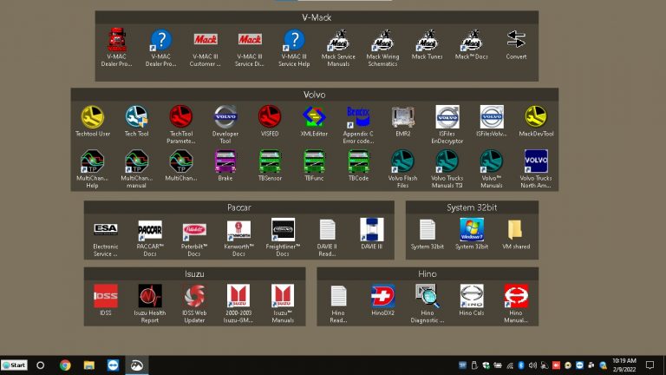Open the EMR2 shortcut

402,118
